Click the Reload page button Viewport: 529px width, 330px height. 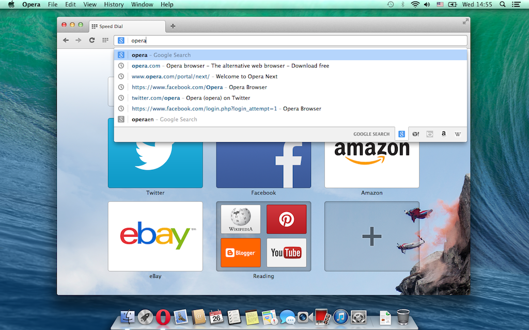coord(92,40)
